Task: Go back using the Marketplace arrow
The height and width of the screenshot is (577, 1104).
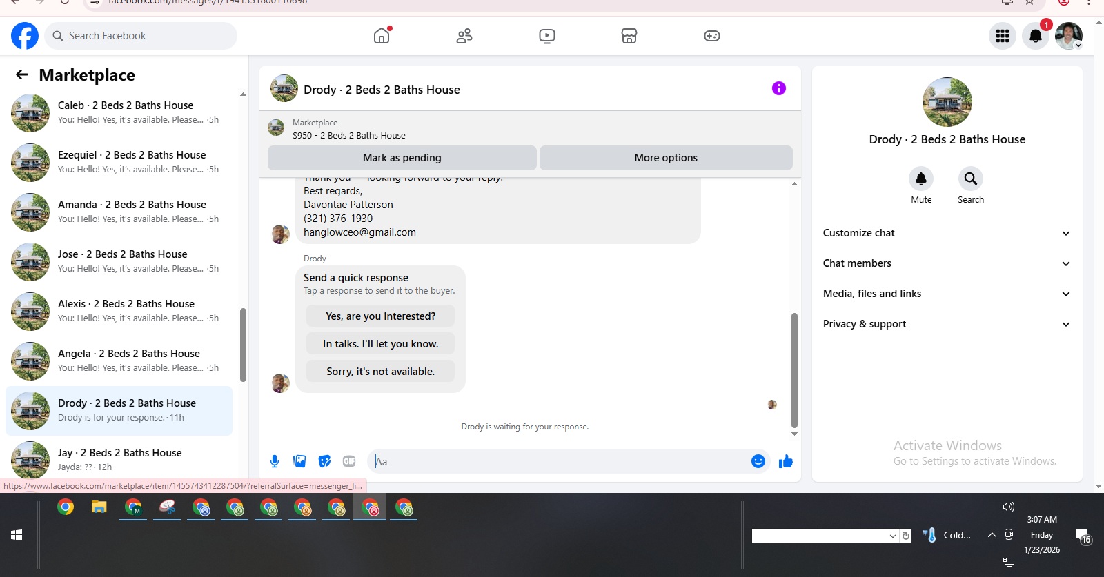Action: coord(22,74)
